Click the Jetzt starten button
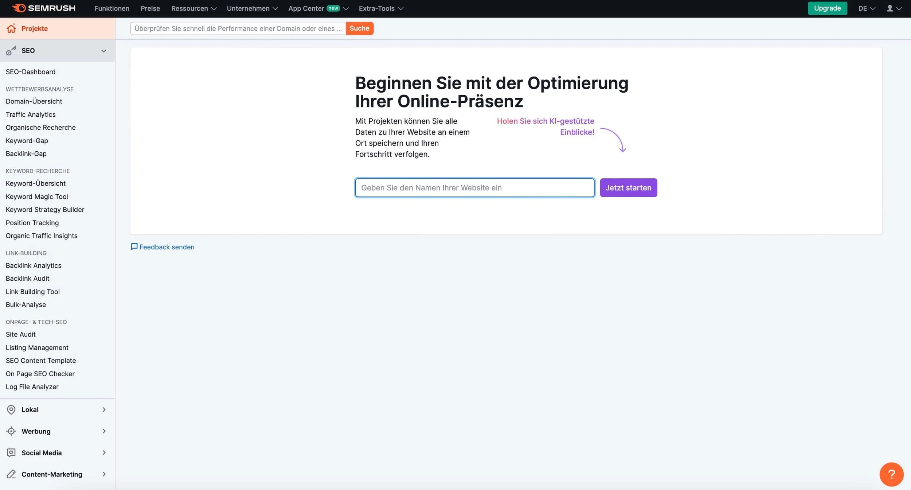Screen dimensions: 911x490 point(628,188)
